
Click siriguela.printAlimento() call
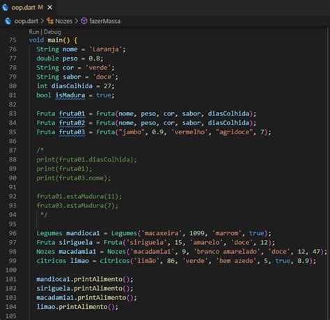click(x=85, y=289)
